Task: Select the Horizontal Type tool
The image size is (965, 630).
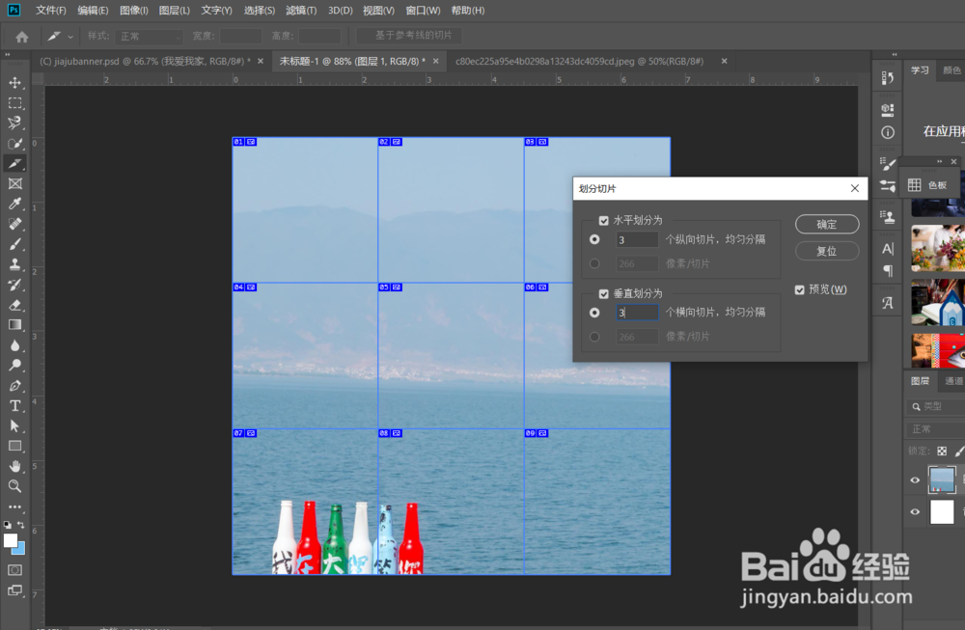Action: 14,405
